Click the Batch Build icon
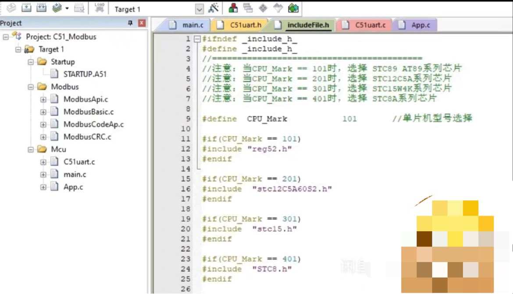The image size is (513, 294). point(57,8)
